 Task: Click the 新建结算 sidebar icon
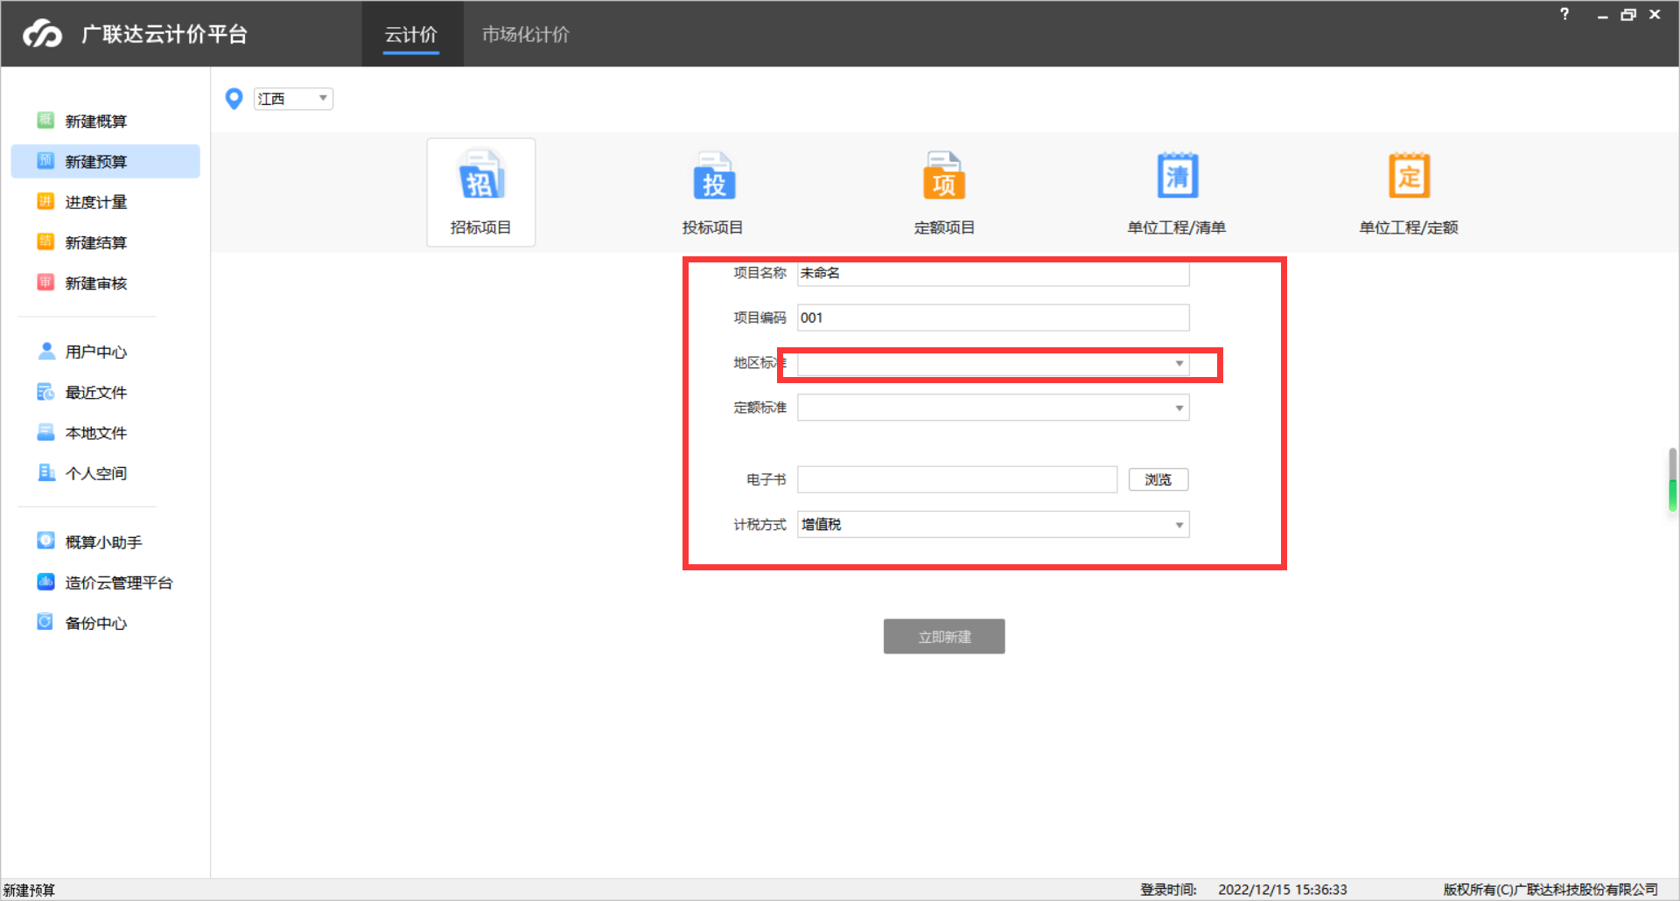pos(45,242)
